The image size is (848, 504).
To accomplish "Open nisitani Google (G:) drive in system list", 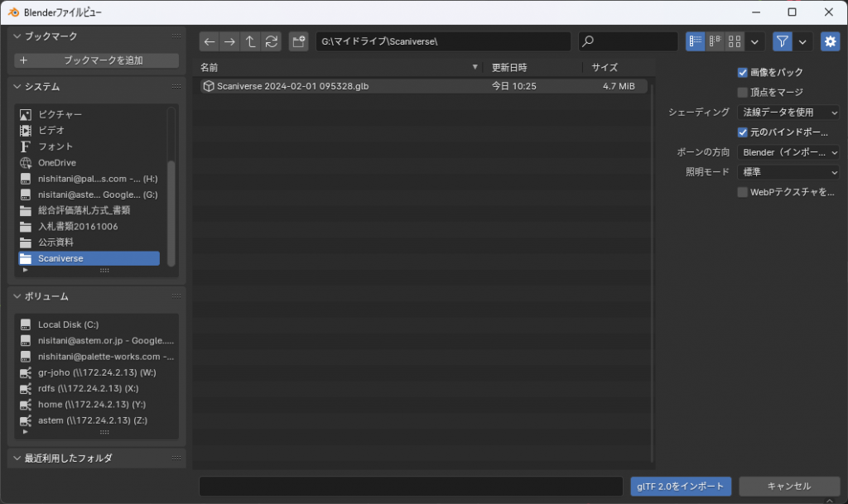I will point(89,194).
